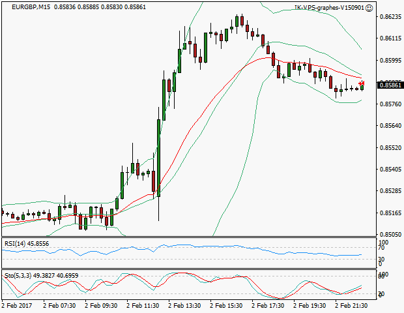Screen dimensions: 404x313
Task: Click the 0.85050 price axis label
Action: tap(389, 235)
